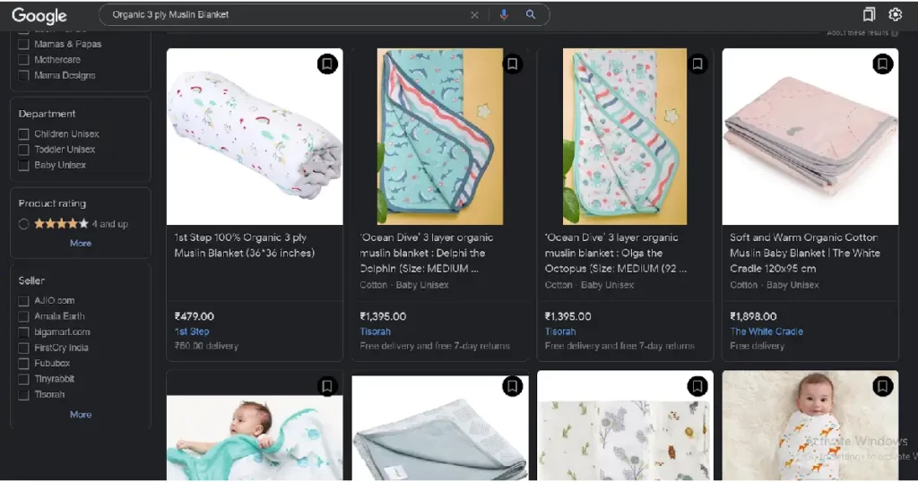Screen dimensions: 918x482
Task: Show More sellers in Seller list
Action: (81, 415)
